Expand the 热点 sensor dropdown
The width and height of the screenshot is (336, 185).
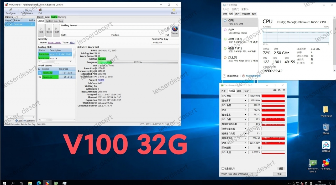click(x=246, y=110)
